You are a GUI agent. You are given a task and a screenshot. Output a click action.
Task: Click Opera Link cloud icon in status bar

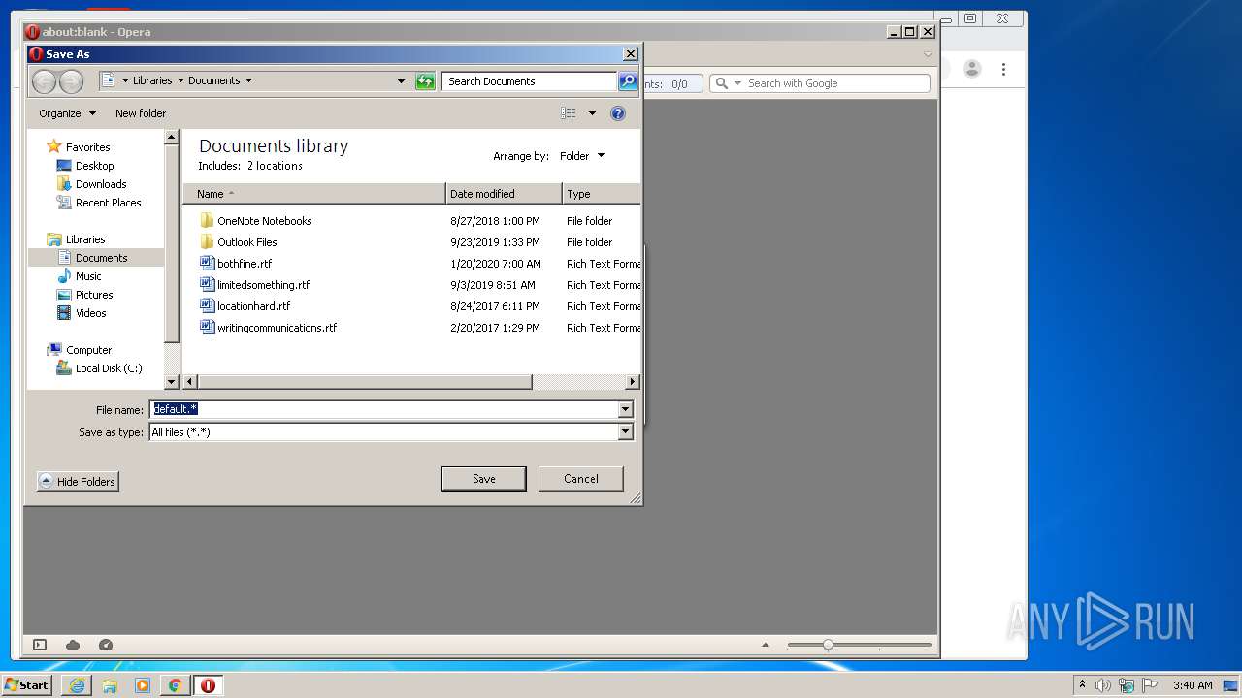(x=73, y=645)
